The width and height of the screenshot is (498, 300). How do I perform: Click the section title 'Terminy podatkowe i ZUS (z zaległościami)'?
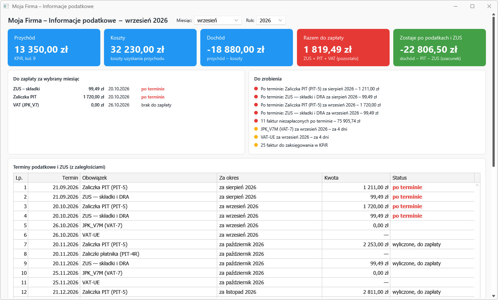59,167
